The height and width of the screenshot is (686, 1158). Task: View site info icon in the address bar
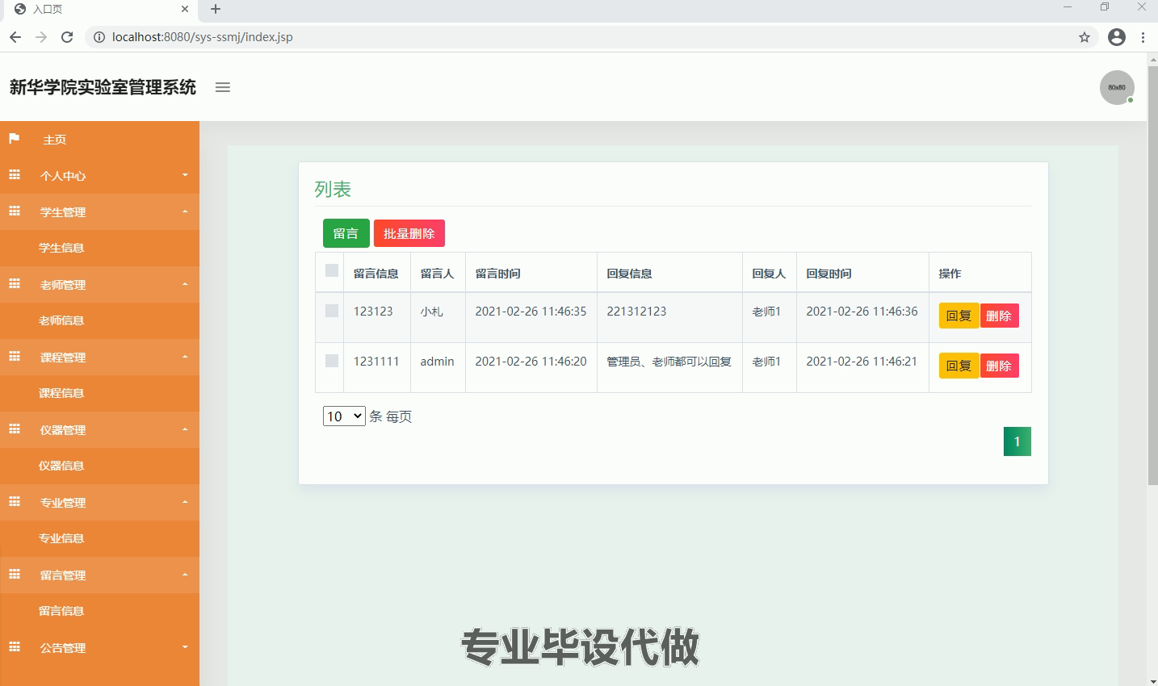coord(99,37)
